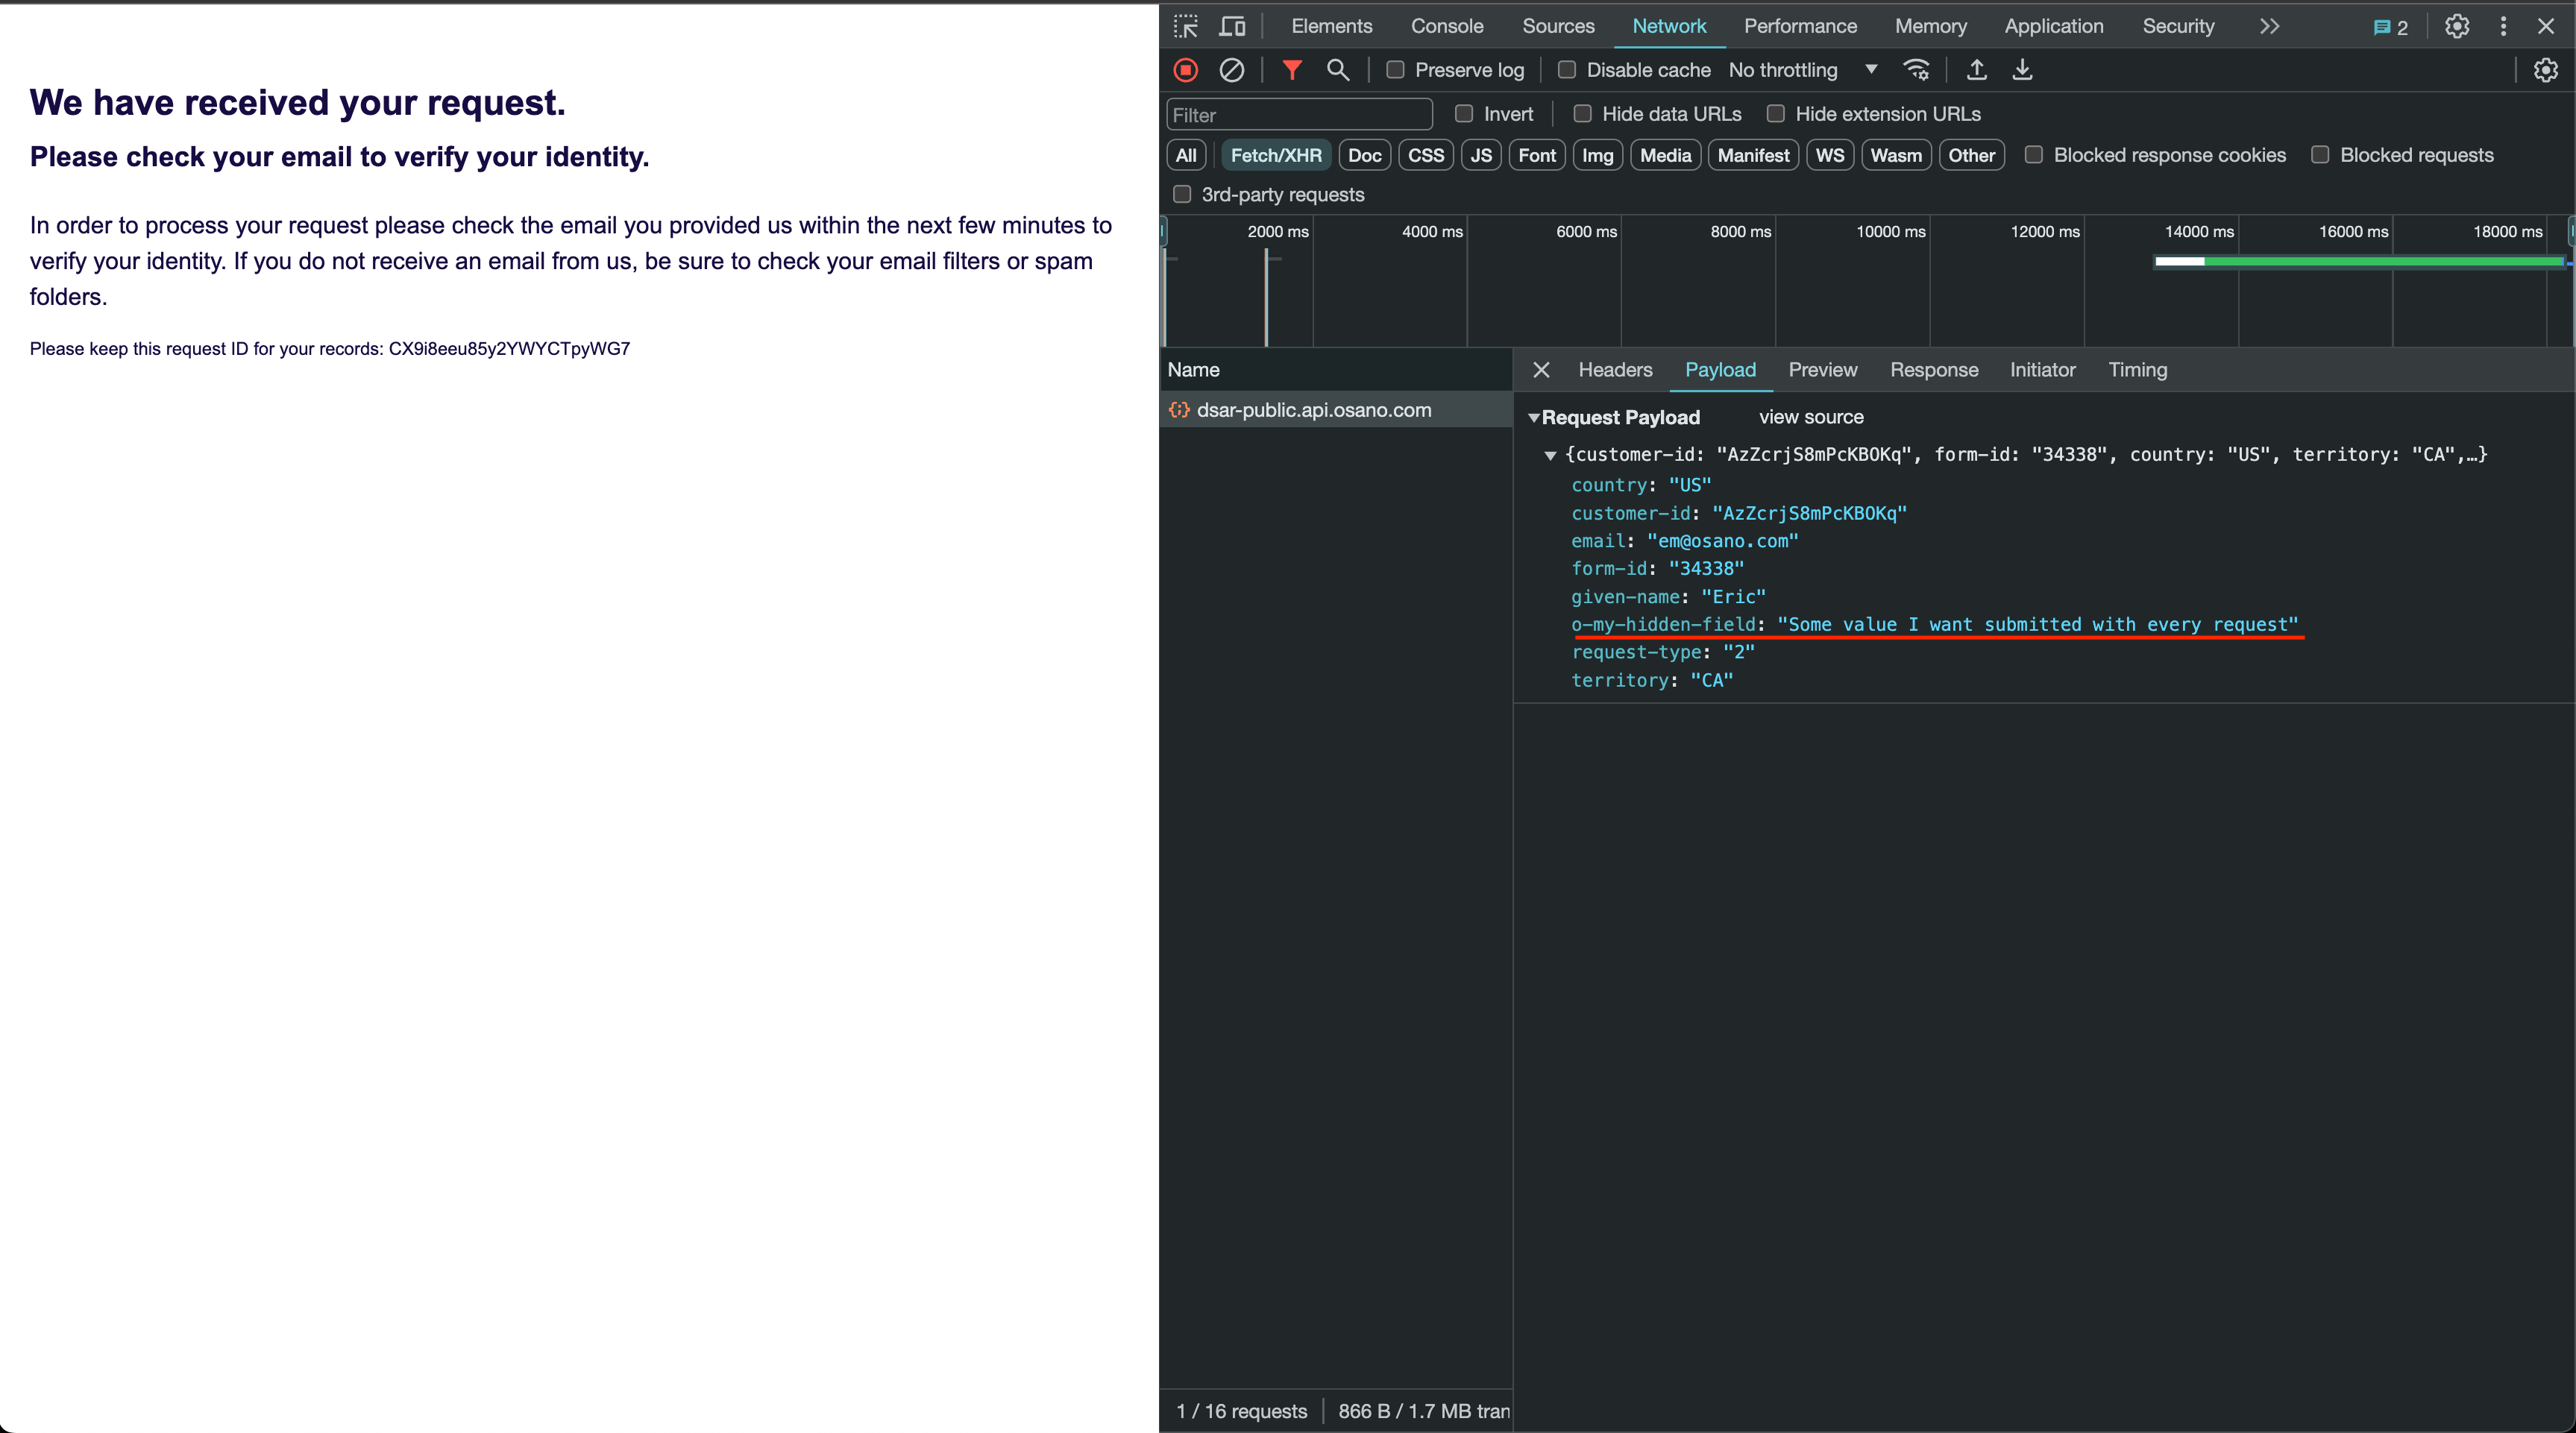Focus the network Filter input field
2576x1433 pixels.
pos(1299,115)
